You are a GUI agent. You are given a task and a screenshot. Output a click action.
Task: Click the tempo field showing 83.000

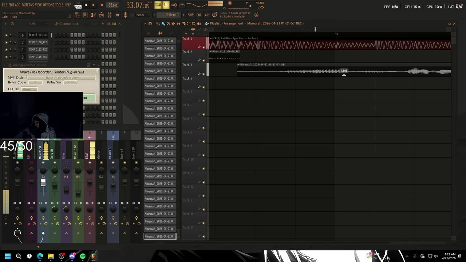[x=113, y=5]
